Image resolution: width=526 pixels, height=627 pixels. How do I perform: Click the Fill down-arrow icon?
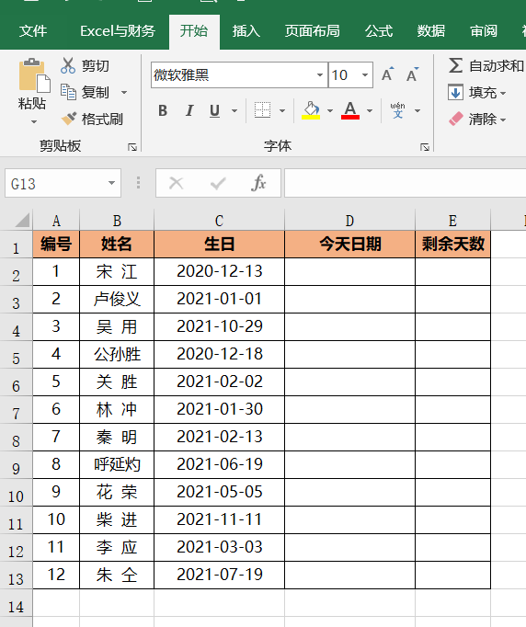[x=455, y=92]
